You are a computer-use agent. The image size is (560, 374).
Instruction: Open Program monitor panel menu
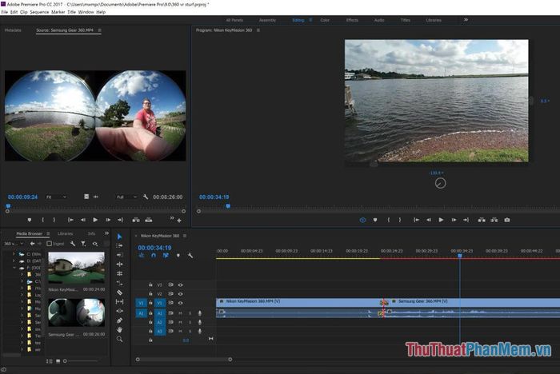[x=258, y=30]
